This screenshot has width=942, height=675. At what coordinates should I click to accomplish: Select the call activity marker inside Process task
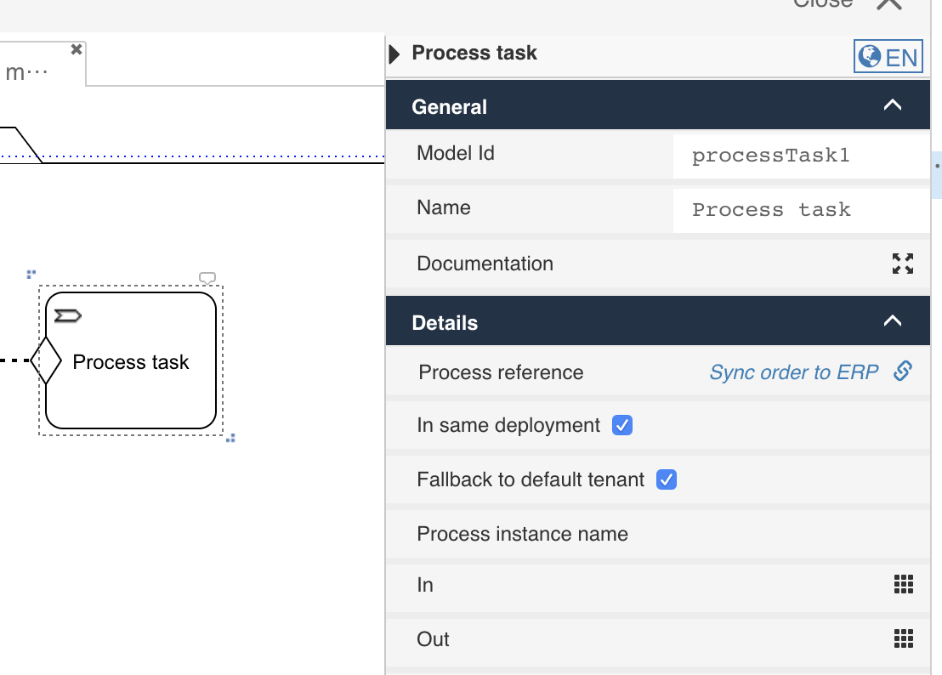point(67,315)
